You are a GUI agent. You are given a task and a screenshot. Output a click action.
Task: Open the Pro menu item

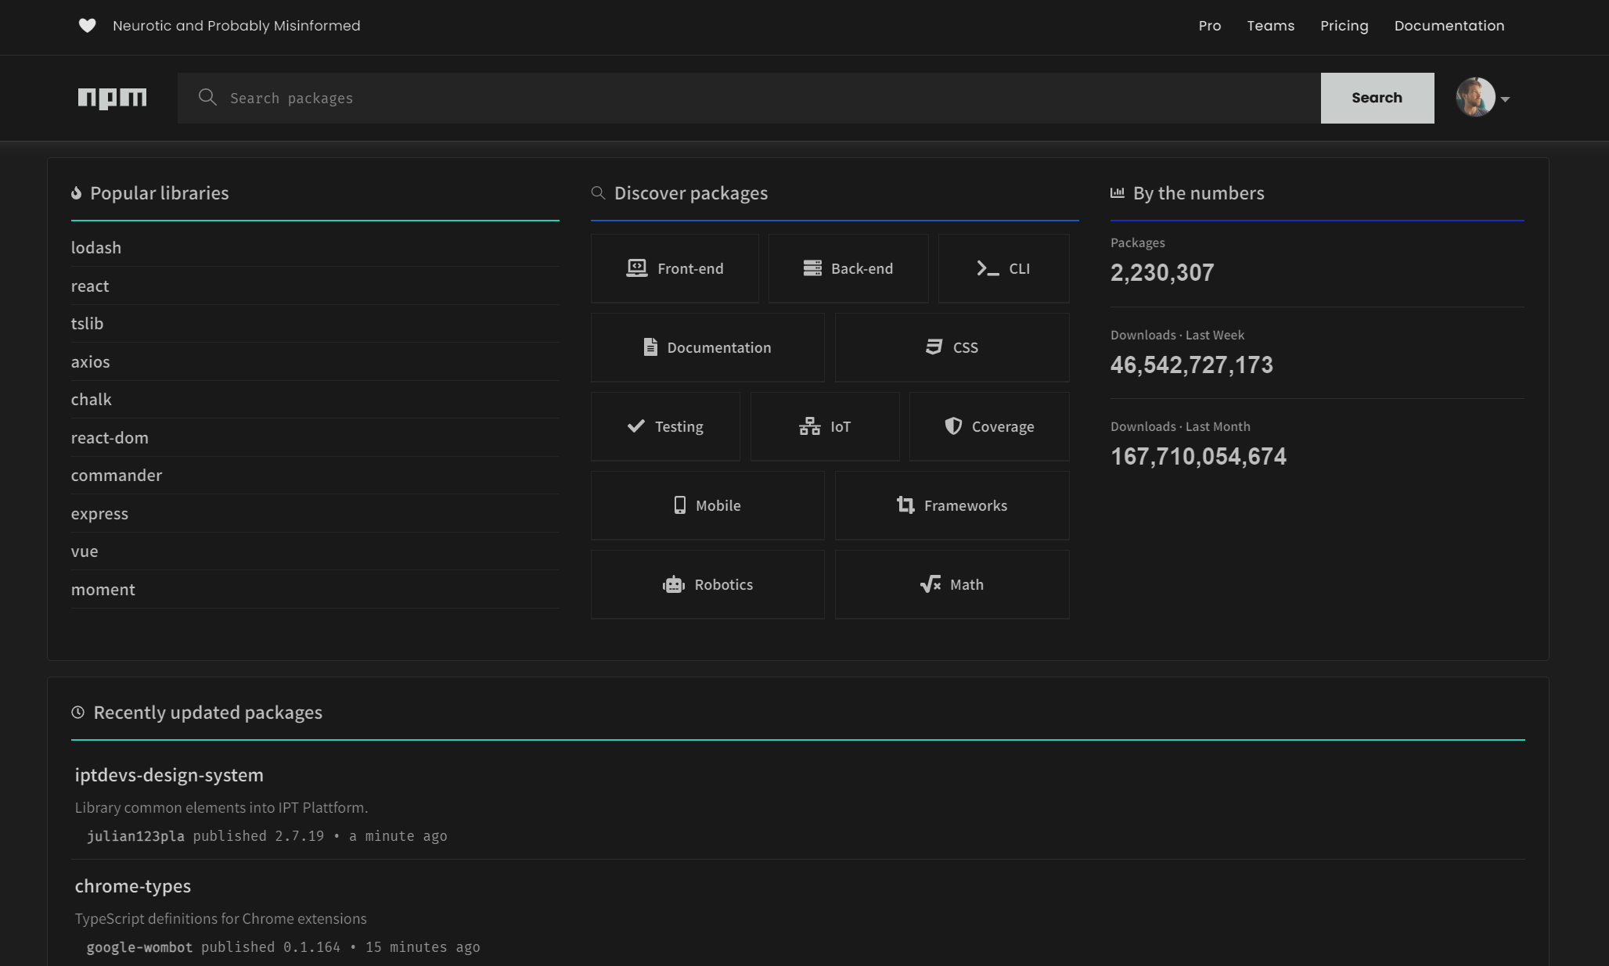tap(1209, 26)
